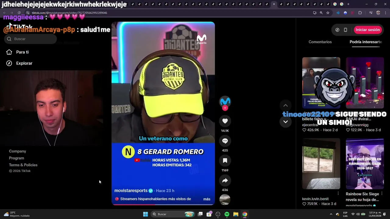Open the comments bubble showing 425
This screenshot has width=390, height=219.
click(x=225, y=141)
